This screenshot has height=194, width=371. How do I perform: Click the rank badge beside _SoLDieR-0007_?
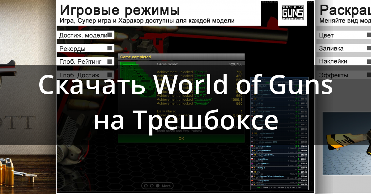pyautogui.click(x=255, y=155)
